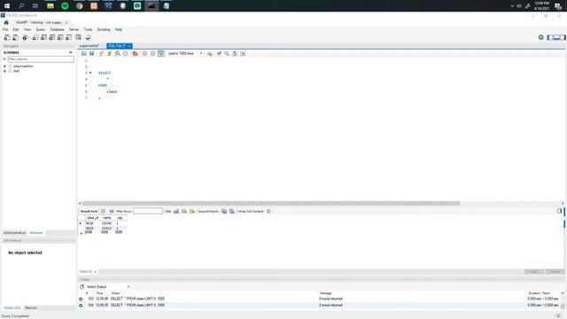567x319 pixels.
Task: Toggle the bottom output panel visibility
Action: tap(556, 37)
